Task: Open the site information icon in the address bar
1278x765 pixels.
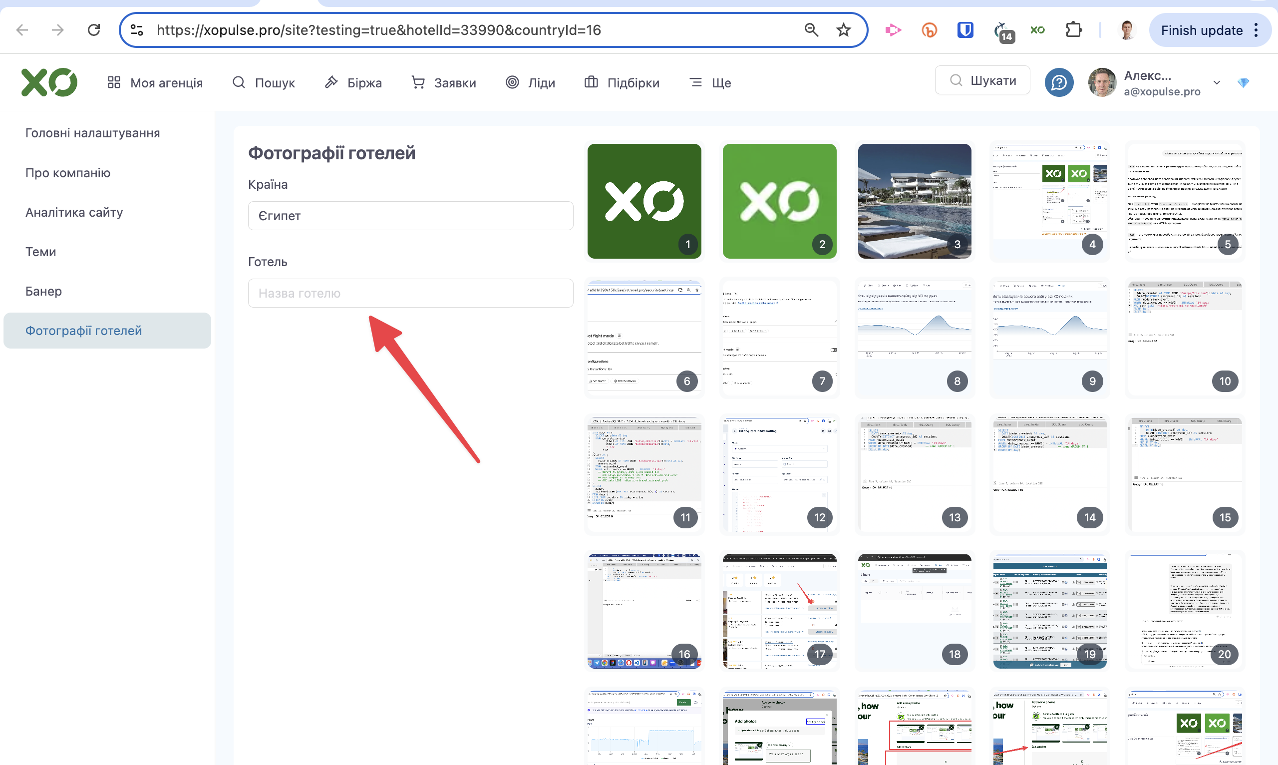Action: 137,30
